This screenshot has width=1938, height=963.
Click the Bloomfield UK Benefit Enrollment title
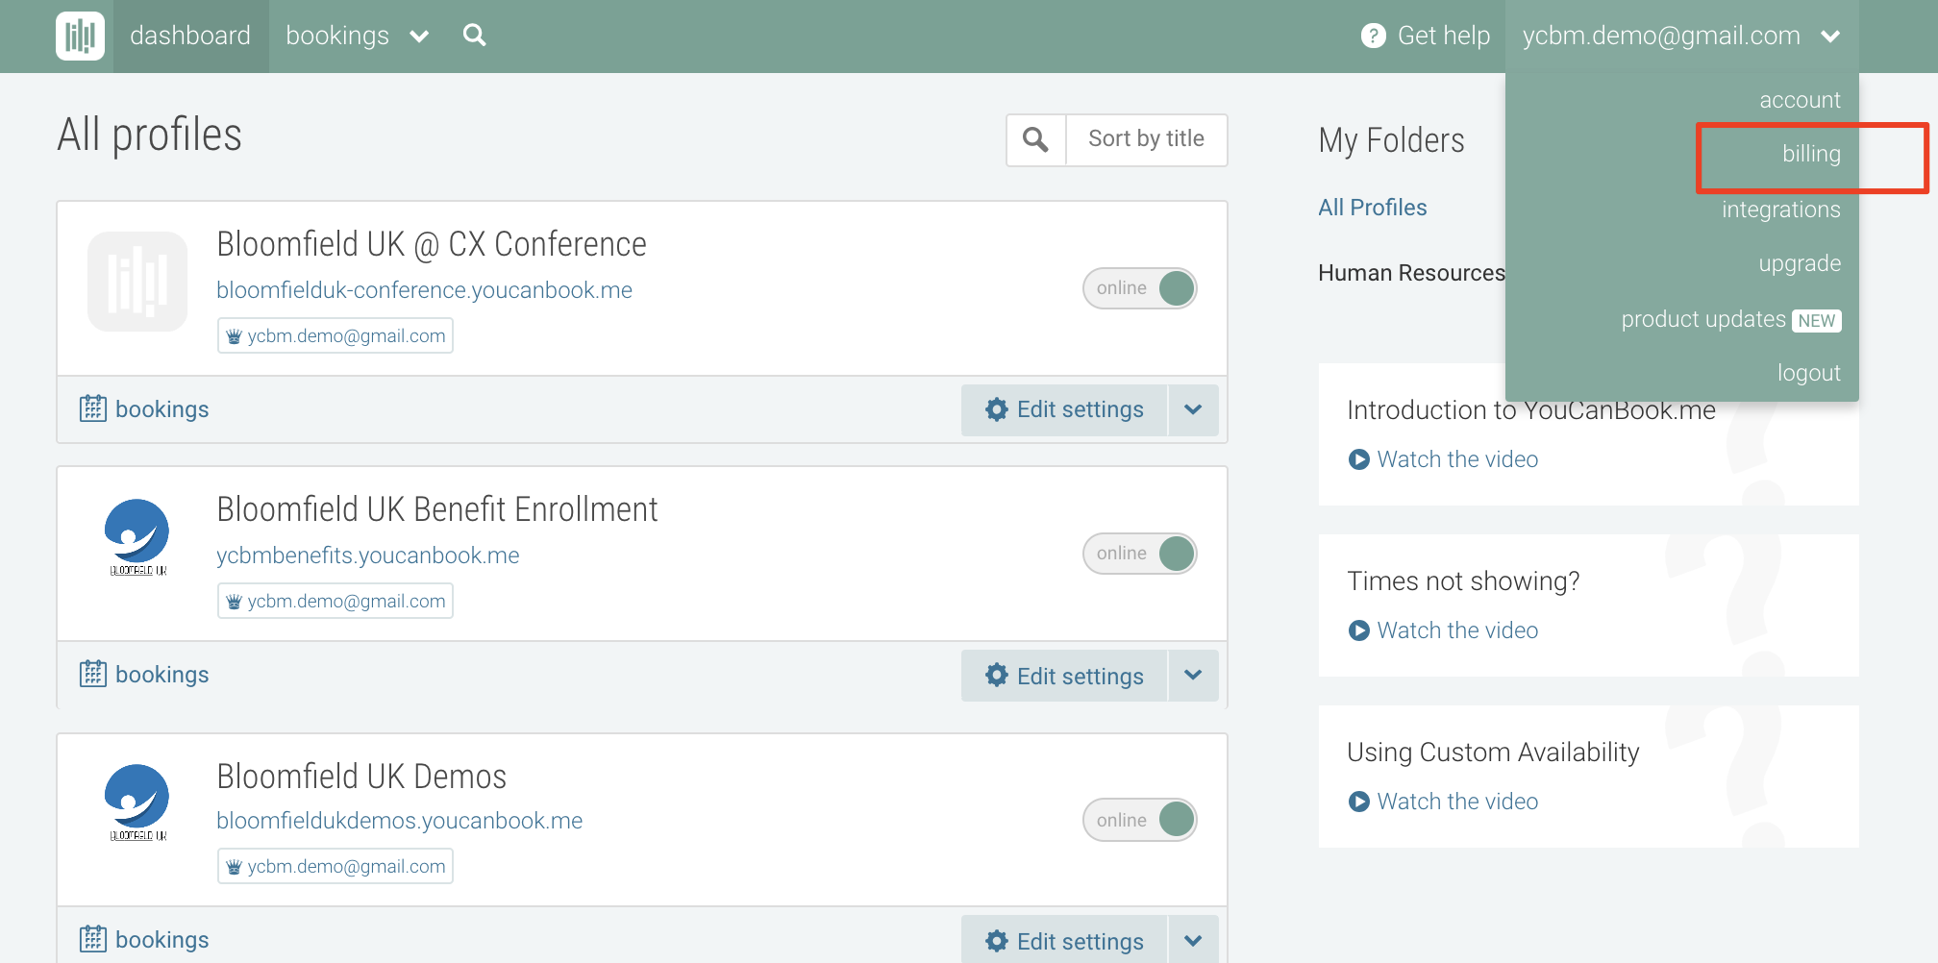[437, 509]
